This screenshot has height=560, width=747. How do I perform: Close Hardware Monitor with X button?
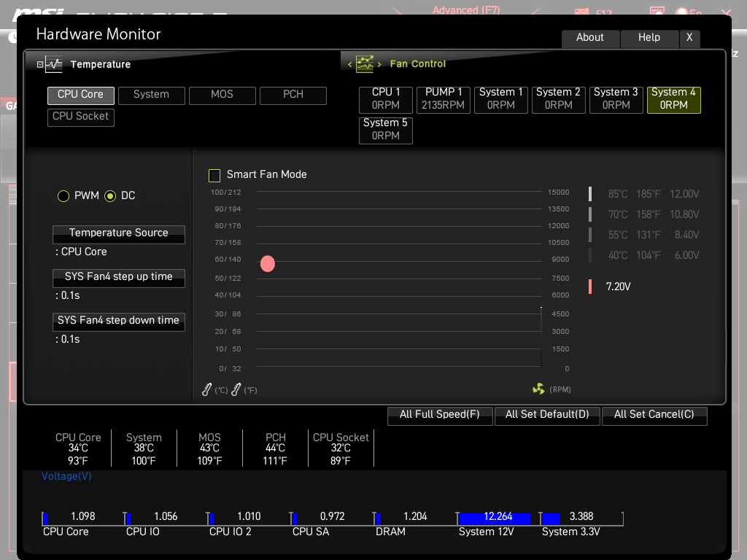coord(689,38)
